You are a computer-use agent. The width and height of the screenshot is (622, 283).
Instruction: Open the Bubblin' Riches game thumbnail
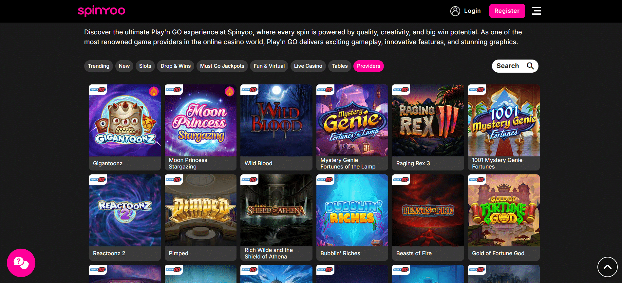(352, 210)
